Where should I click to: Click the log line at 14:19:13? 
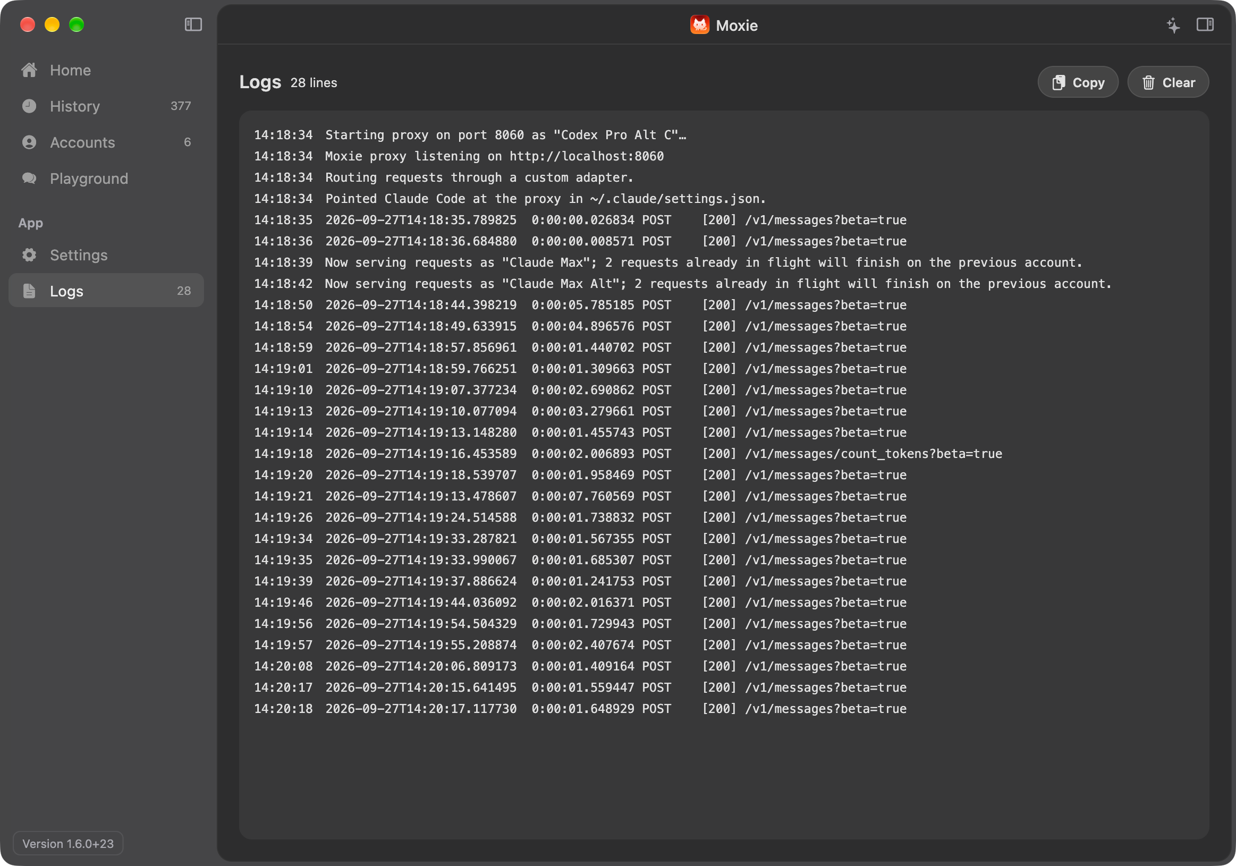[580, 411]
